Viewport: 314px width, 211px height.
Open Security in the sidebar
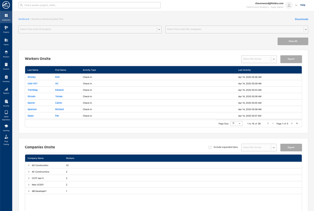click(x=6, y=103)
